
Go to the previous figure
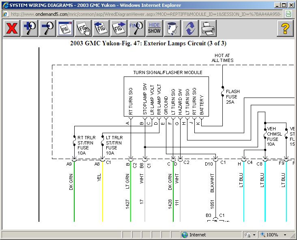(101, 28)
